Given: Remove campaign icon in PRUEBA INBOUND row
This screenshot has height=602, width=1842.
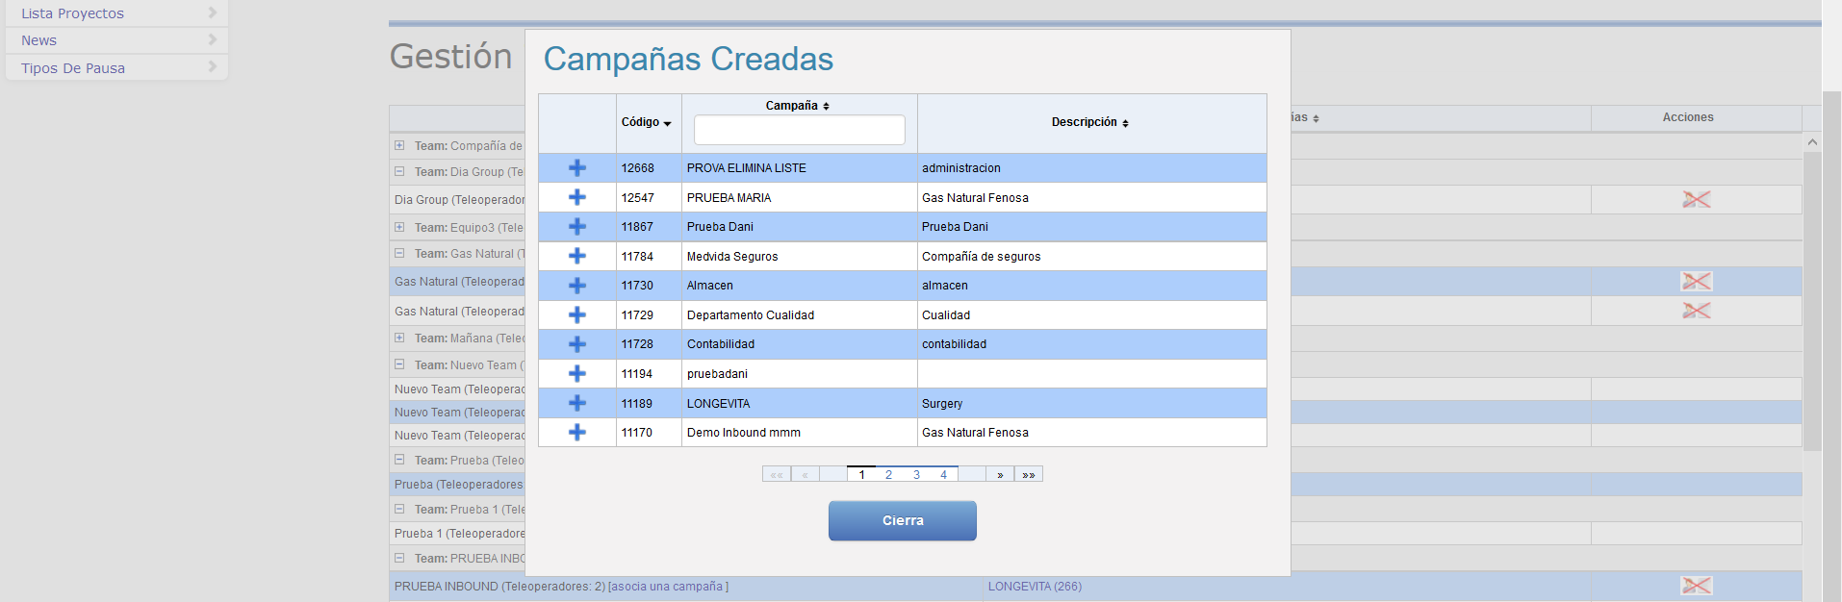Looking at the screenshot, I should 1696,586.
